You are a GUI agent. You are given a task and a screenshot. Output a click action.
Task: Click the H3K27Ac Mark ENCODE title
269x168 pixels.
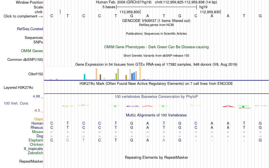156,83
